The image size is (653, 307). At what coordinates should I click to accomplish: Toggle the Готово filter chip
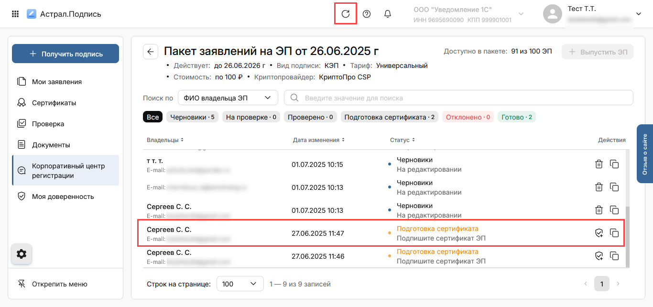516,117
